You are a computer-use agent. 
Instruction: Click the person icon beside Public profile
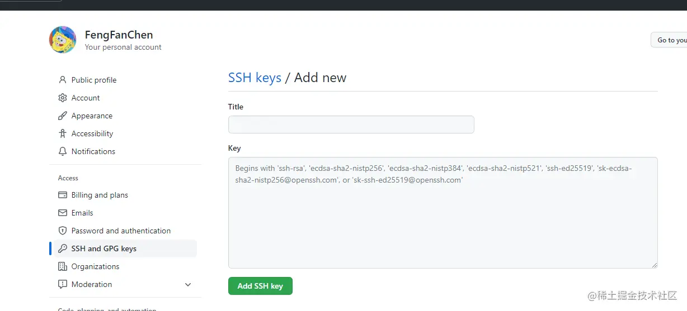tap(63, 80)
